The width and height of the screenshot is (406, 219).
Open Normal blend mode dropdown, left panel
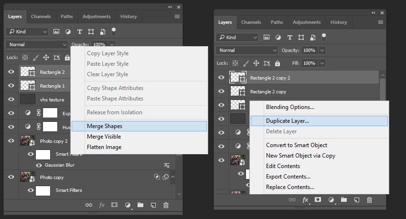(37, 44)
